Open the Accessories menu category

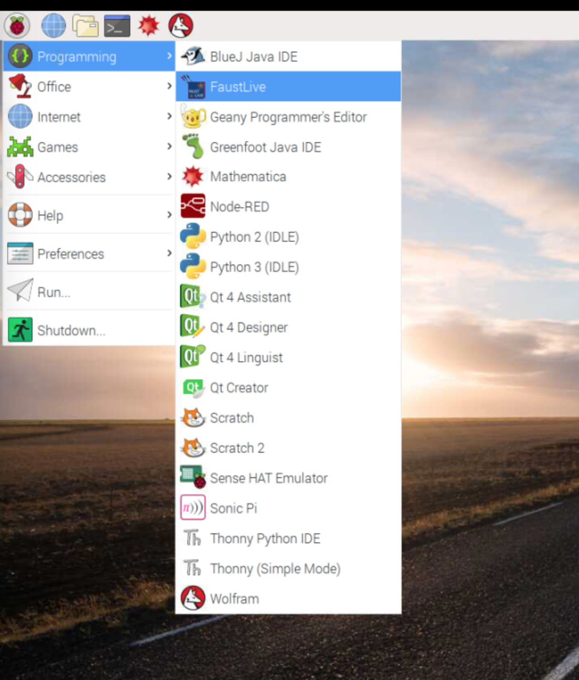point(89,177)
